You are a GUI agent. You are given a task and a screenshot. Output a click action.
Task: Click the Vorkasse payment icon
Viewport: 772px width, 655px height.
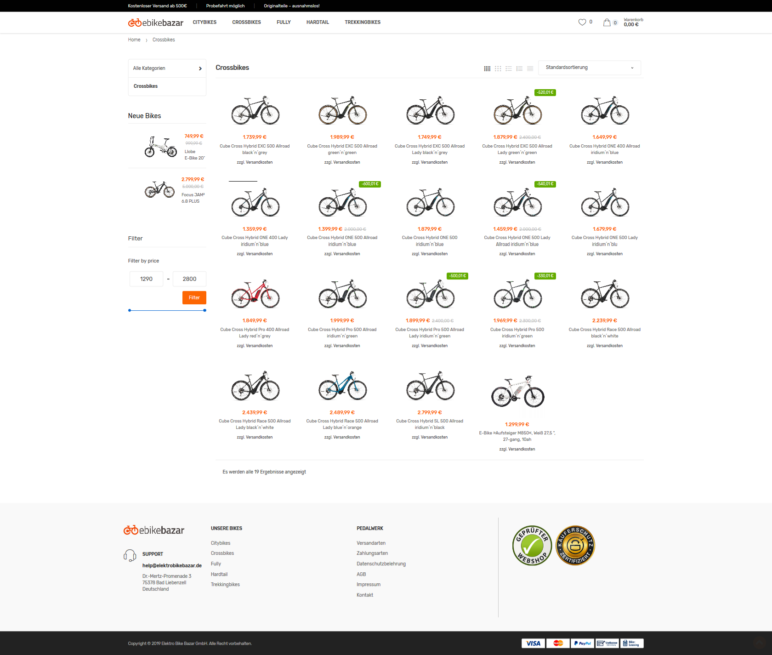(x=607, y=643)
